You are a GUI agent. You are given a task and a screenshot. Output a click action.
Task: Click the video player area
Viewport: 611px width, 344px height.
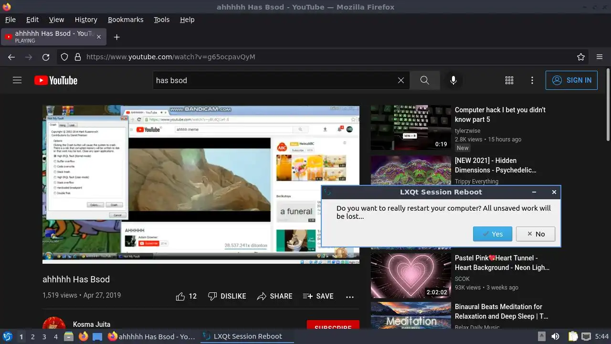(x=201, y=184)
